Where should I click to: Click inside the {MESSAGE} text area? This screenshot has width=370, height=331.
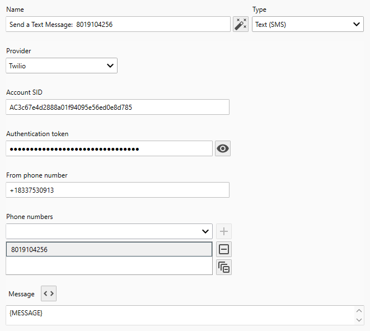pyautogui.click(x=179, y=315)
